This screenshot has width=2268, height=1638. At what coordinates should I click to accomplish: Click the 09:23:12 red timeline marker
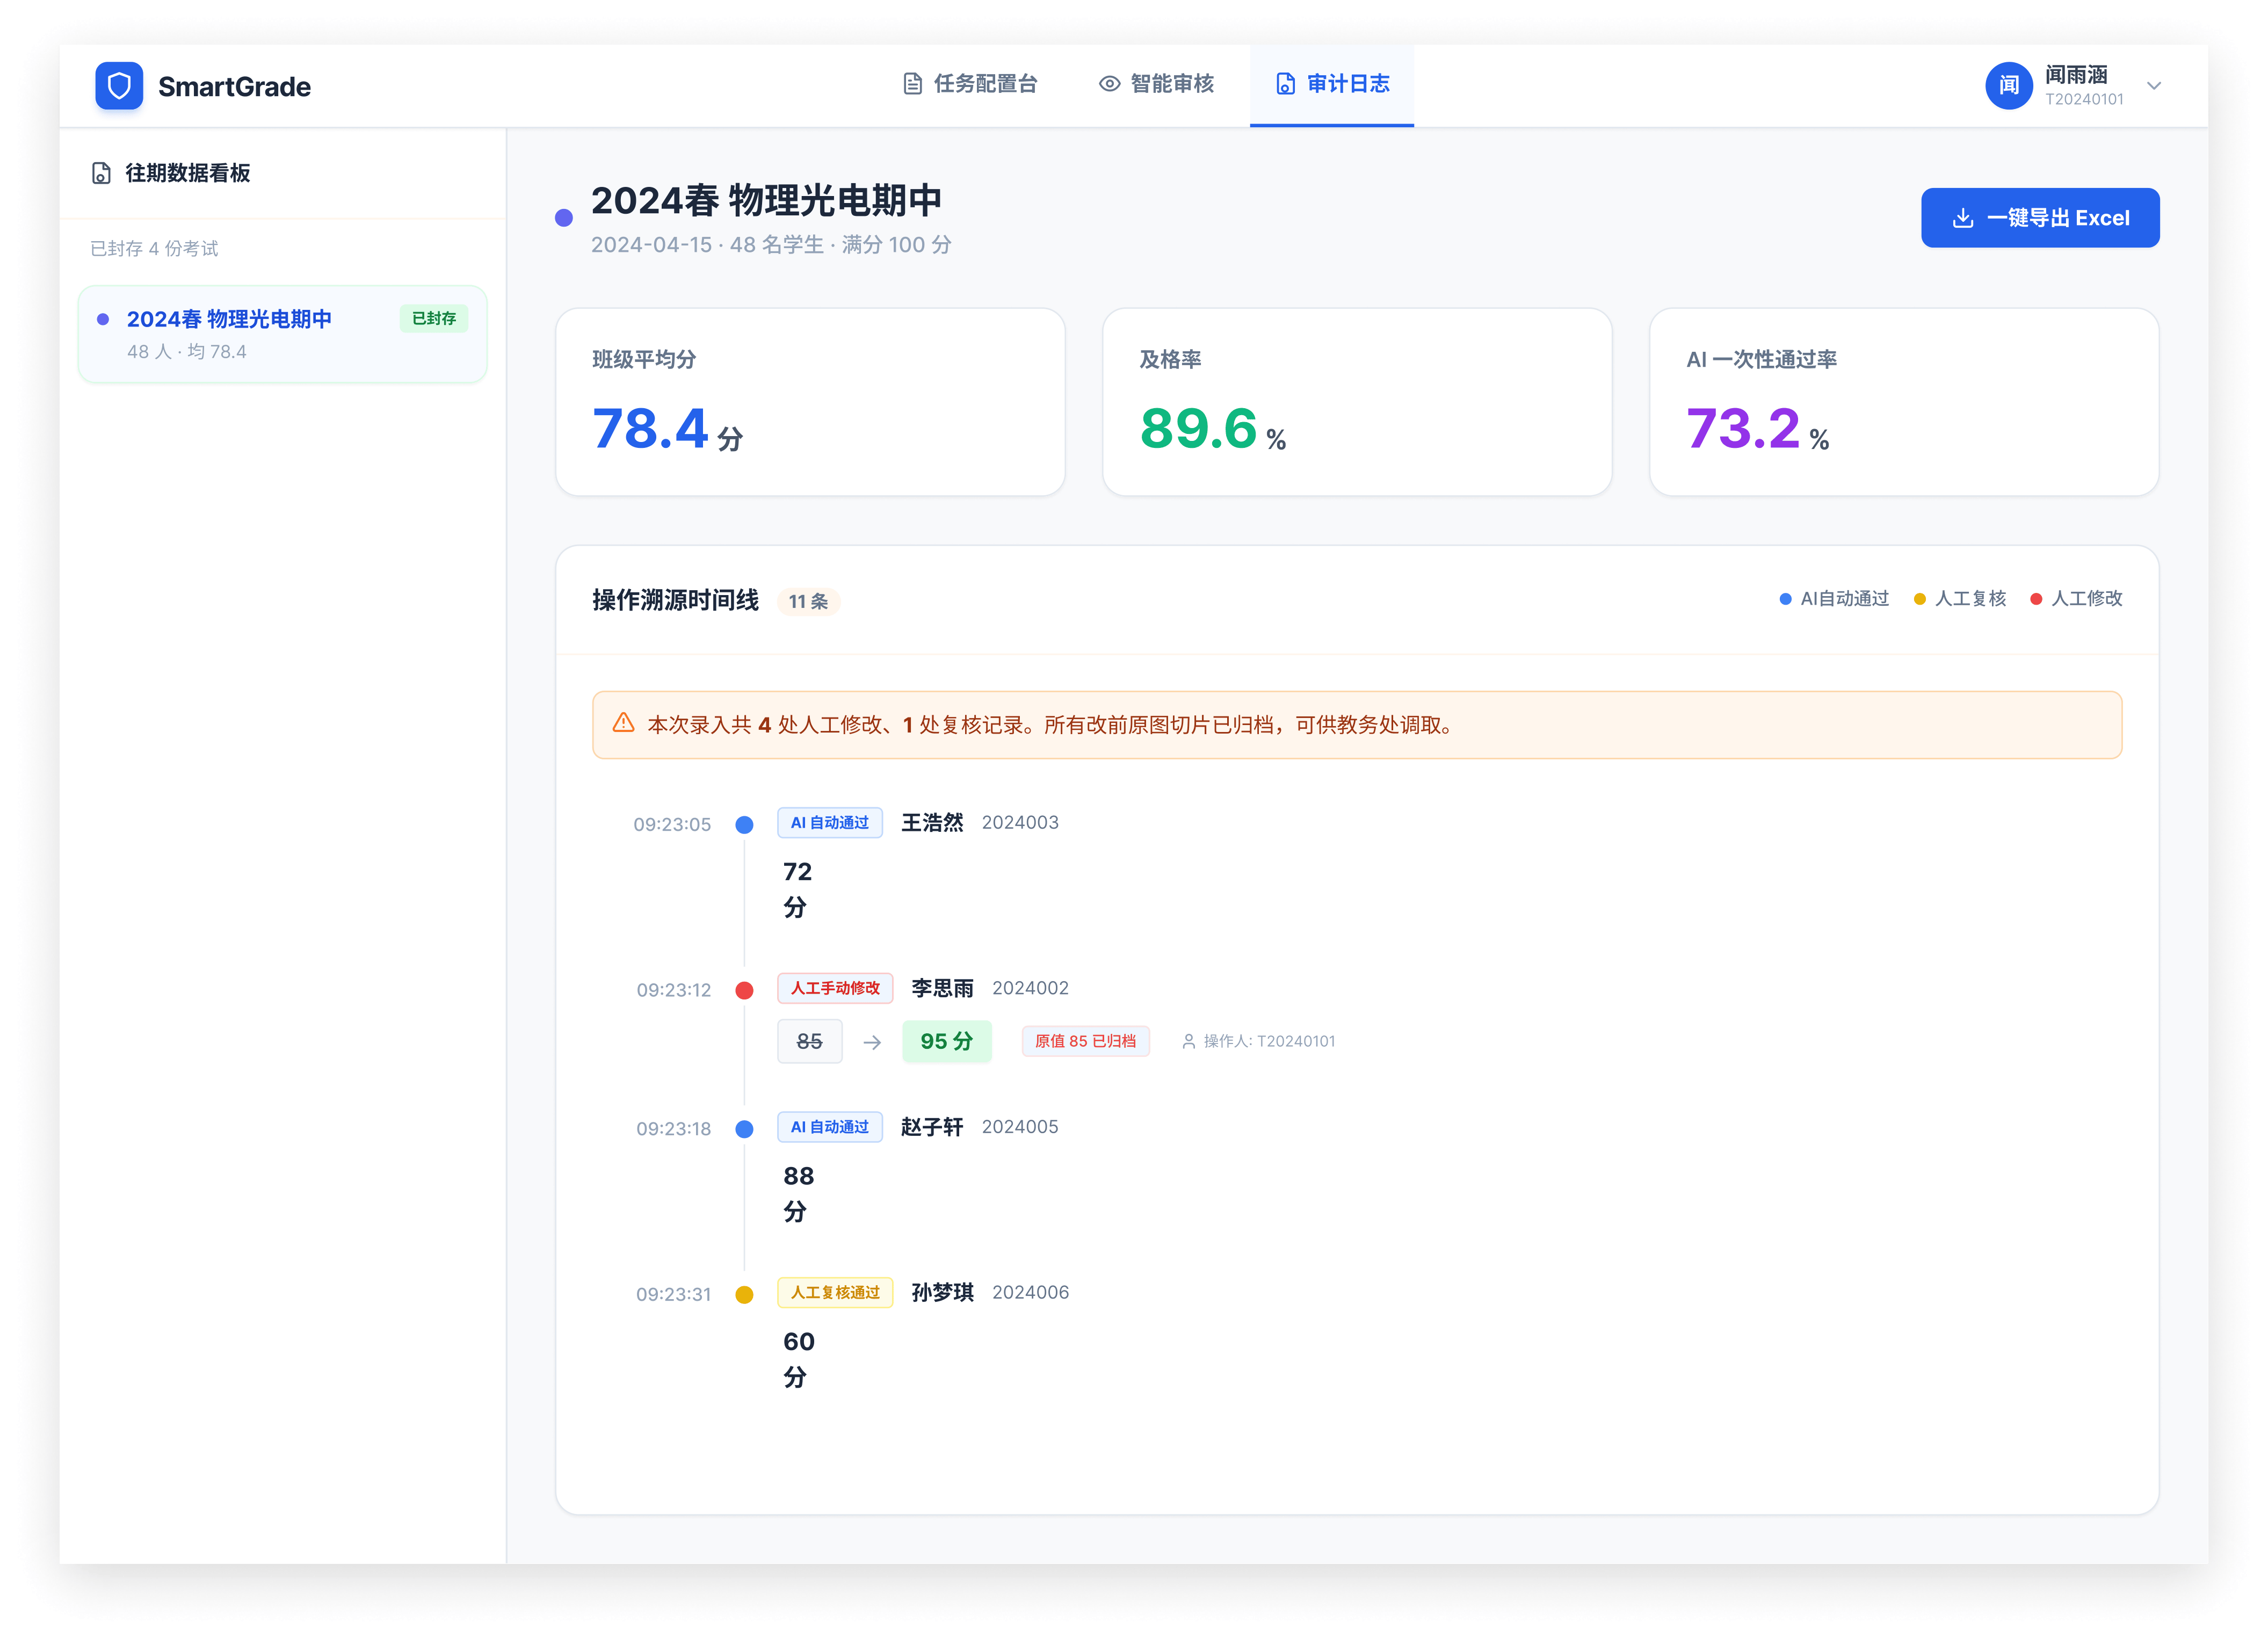[x=744, y=990]
